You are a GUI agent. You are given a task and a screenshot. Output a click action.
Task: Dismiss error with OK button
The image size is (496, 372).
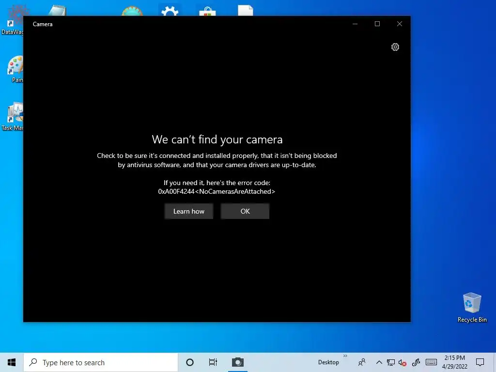pos(245,211)
